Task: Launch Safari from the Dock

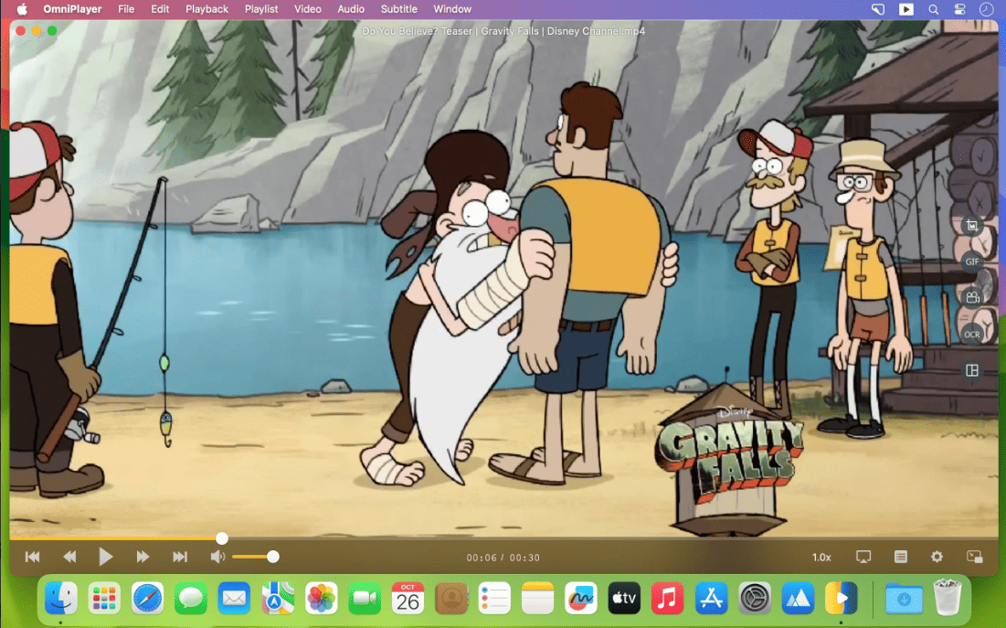Action: 147,599
